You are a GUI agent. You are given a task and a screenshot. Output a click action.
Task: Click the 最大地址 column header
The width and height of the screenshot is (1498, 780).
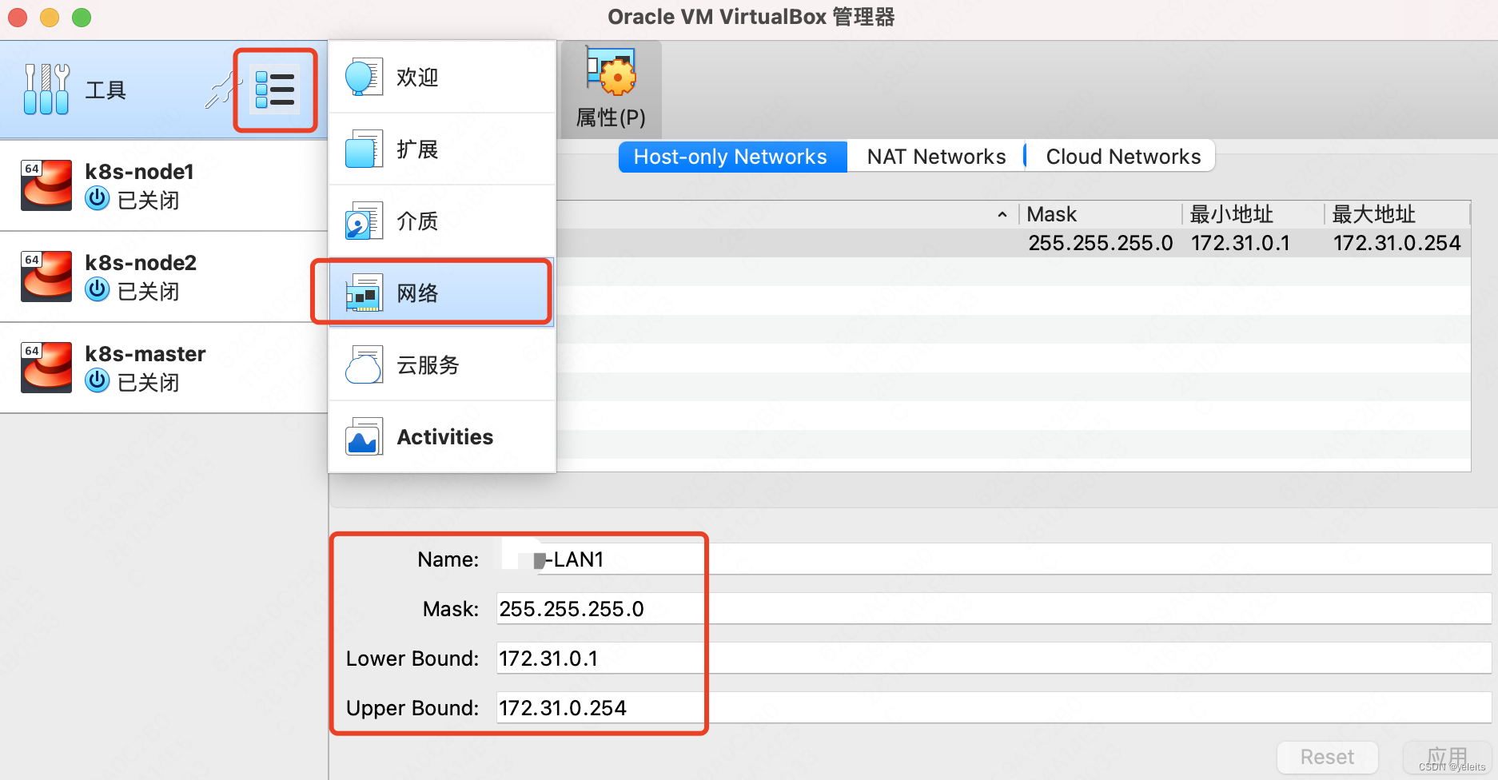pyautogui.click(x=1397, y=214)
